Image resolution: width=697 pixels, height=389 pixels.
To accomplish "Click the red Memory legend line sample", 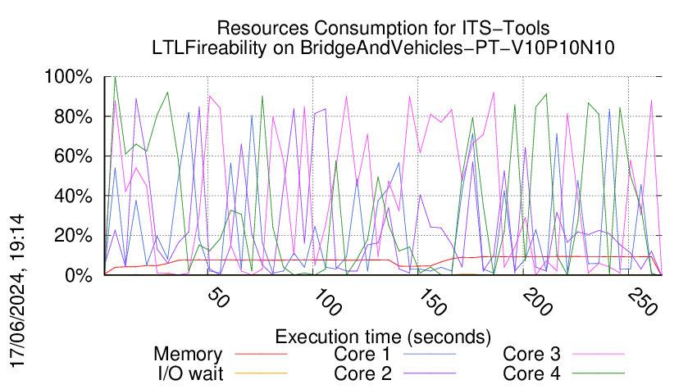I will pos(261,354).
